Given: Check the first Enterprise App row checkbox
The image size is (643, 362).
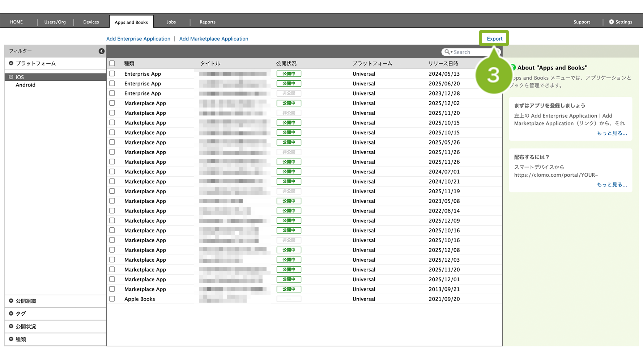Looking at the screenshot, I should [x=112, y=74].
